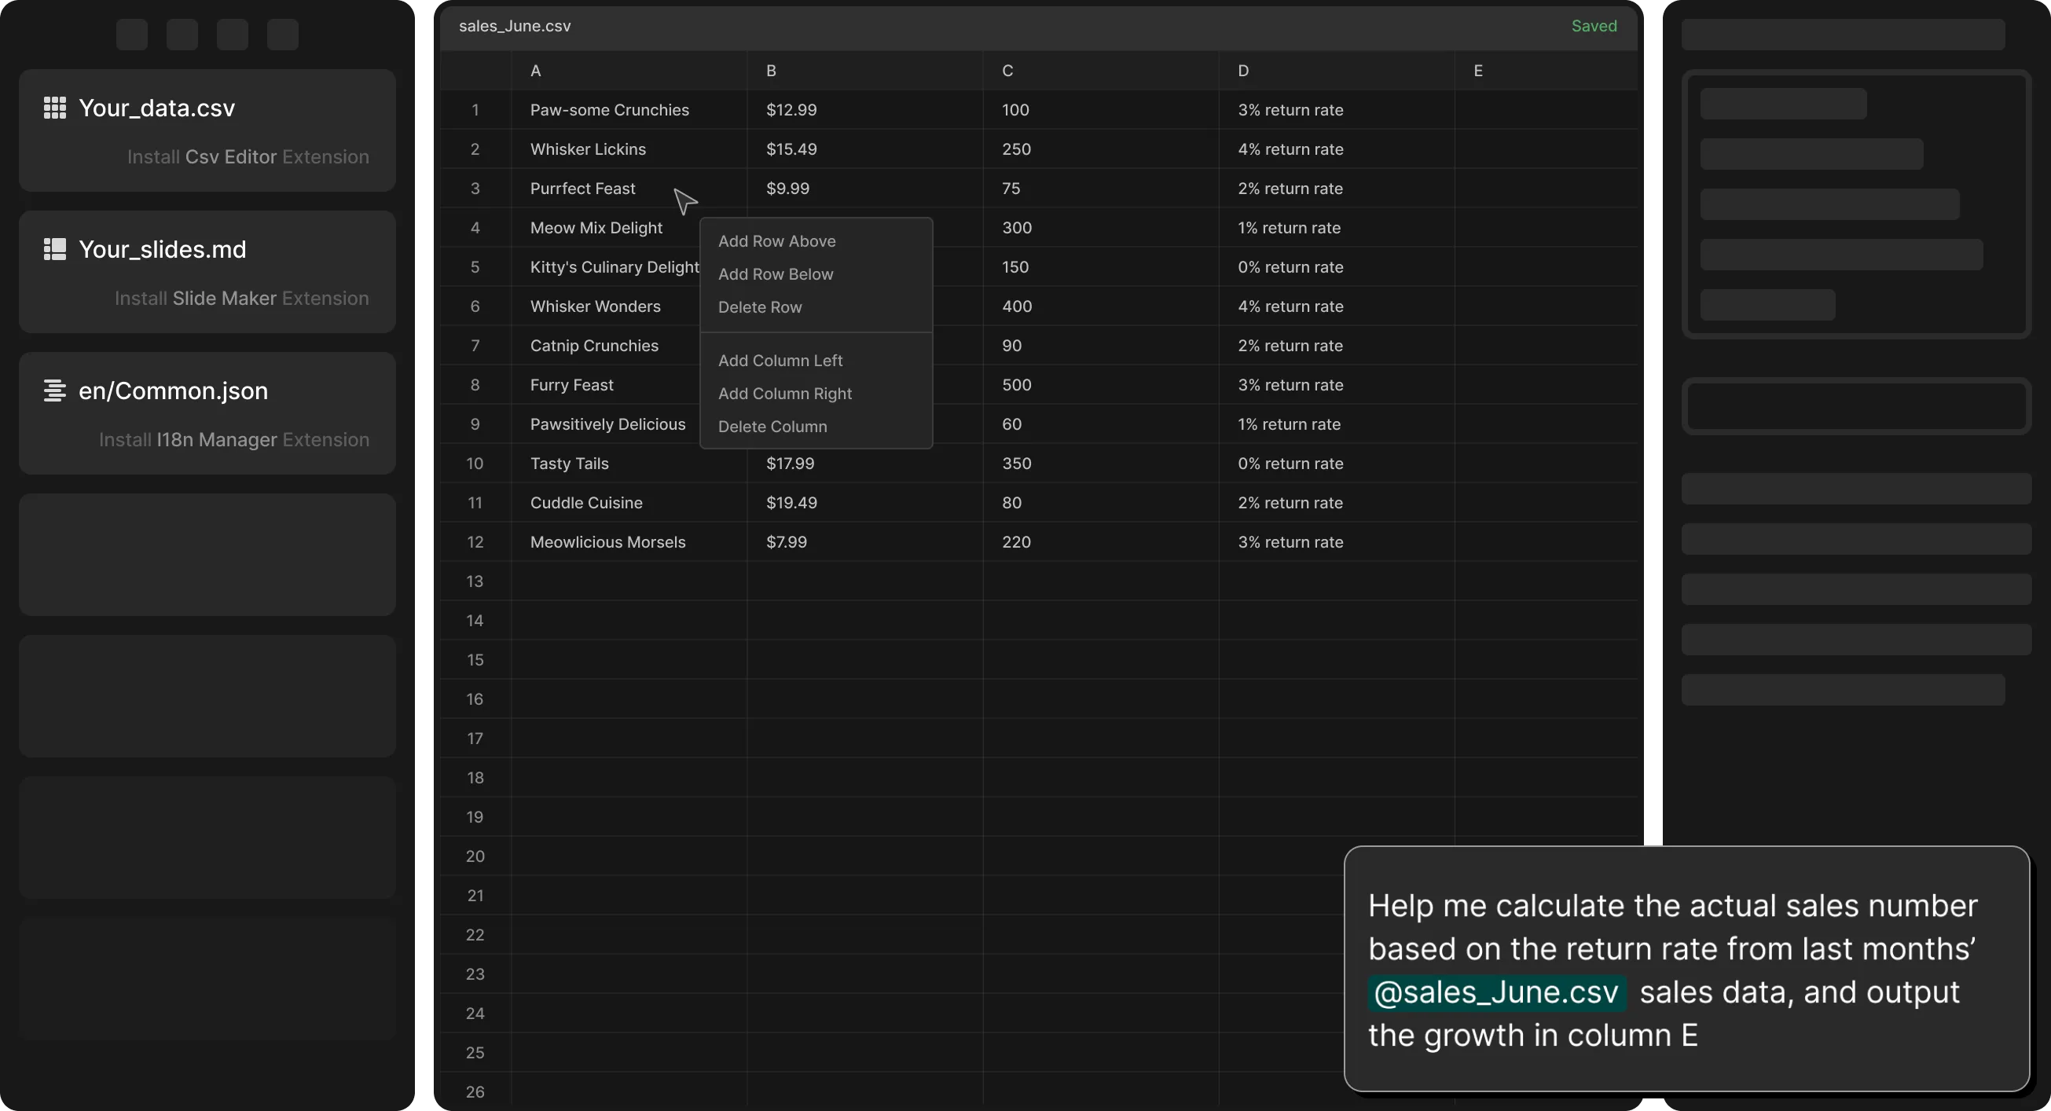Select column E header
Screen dimensions: 2051x1111
pyautogui.click(x=1545, y=71)
